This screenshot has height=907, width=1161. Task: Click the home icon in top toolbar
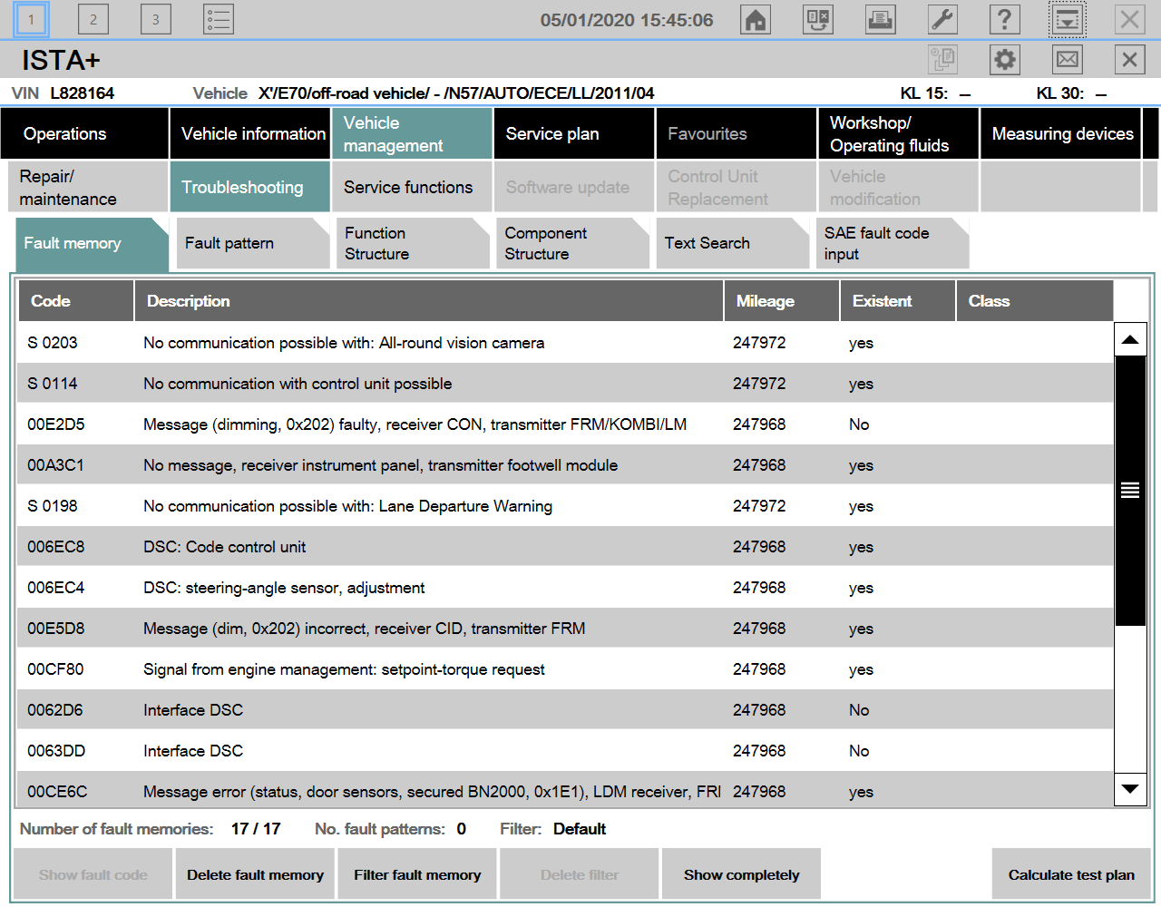pyautogui.click(x=755, y=19)
